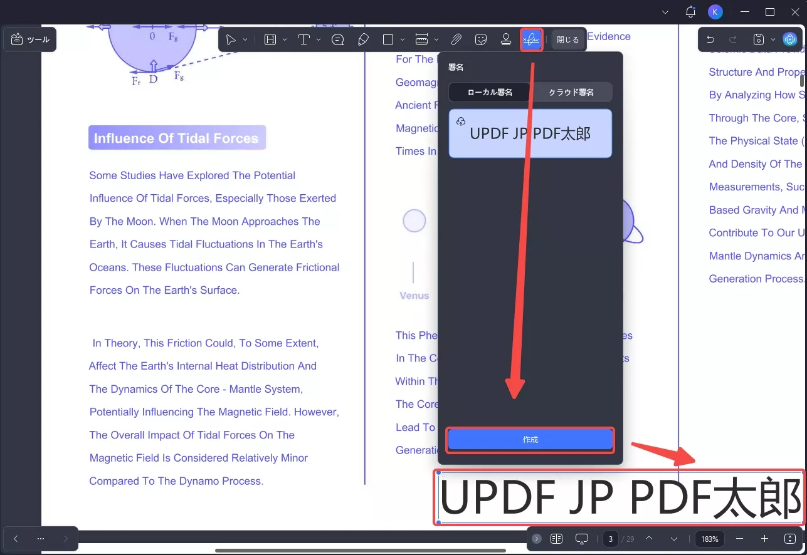Click the 作成 create button
The width and height of the screenshot is (807, 555).
click(x=530, y=440)
